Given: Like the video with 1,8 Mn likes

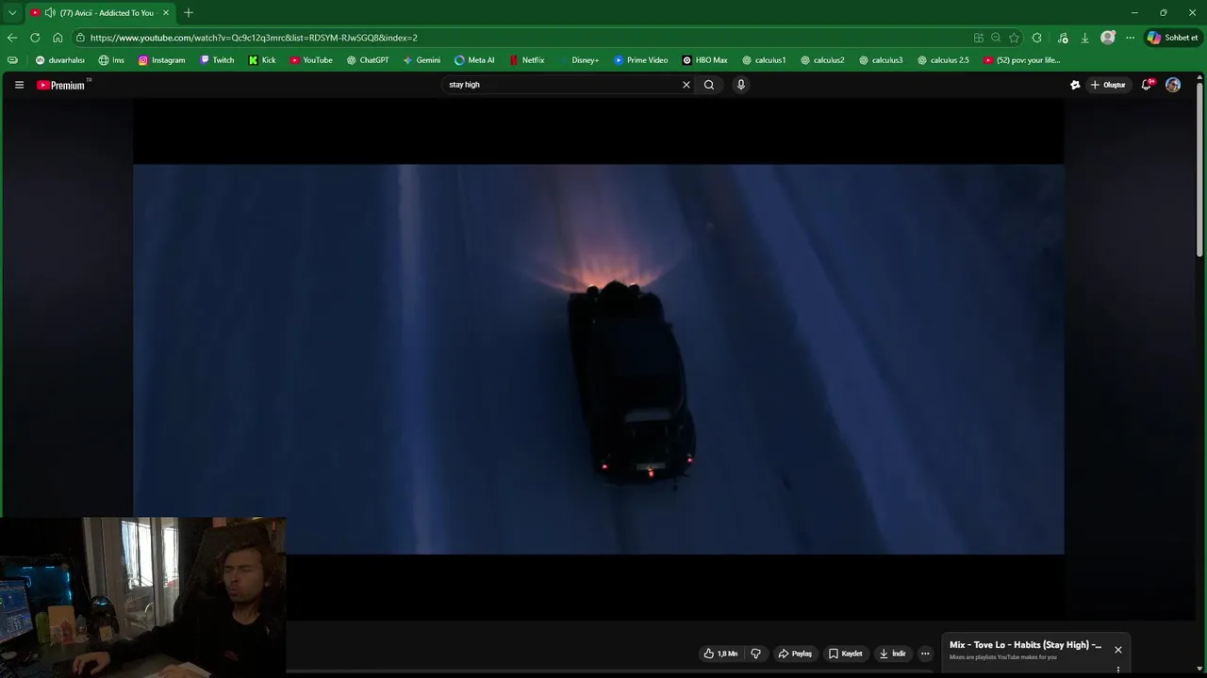Looking at the screenshot, I should [720, 654].
